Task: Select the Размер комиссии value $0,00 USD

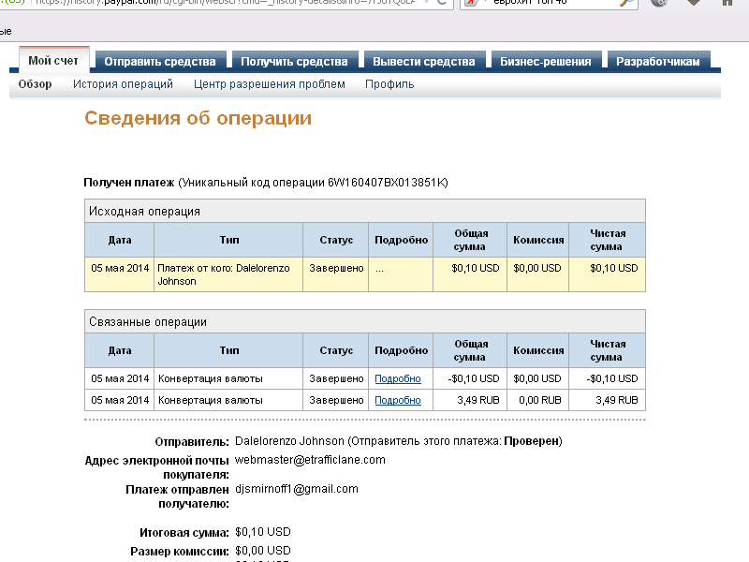Action: pos(263,551)
